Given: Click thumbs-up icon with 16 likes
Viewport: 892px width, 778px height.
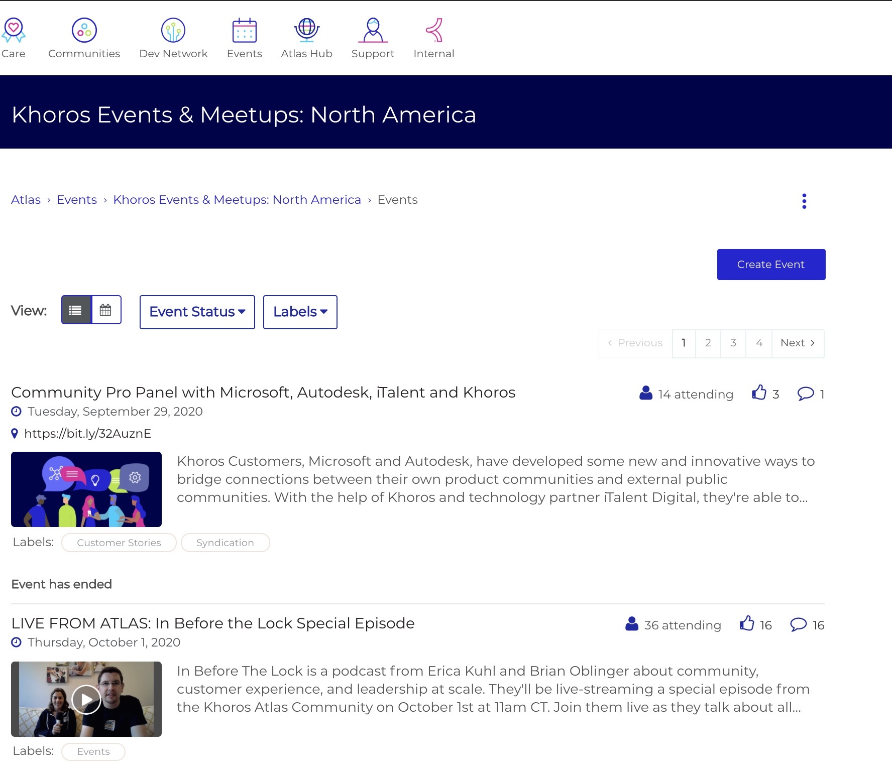Looking at the screenshot, I should tap(747, 623).
